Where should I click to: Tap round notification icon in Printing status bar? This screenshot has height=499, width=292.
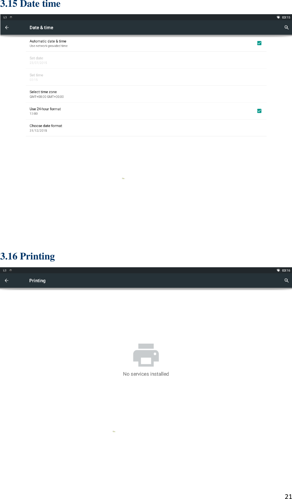11,270
